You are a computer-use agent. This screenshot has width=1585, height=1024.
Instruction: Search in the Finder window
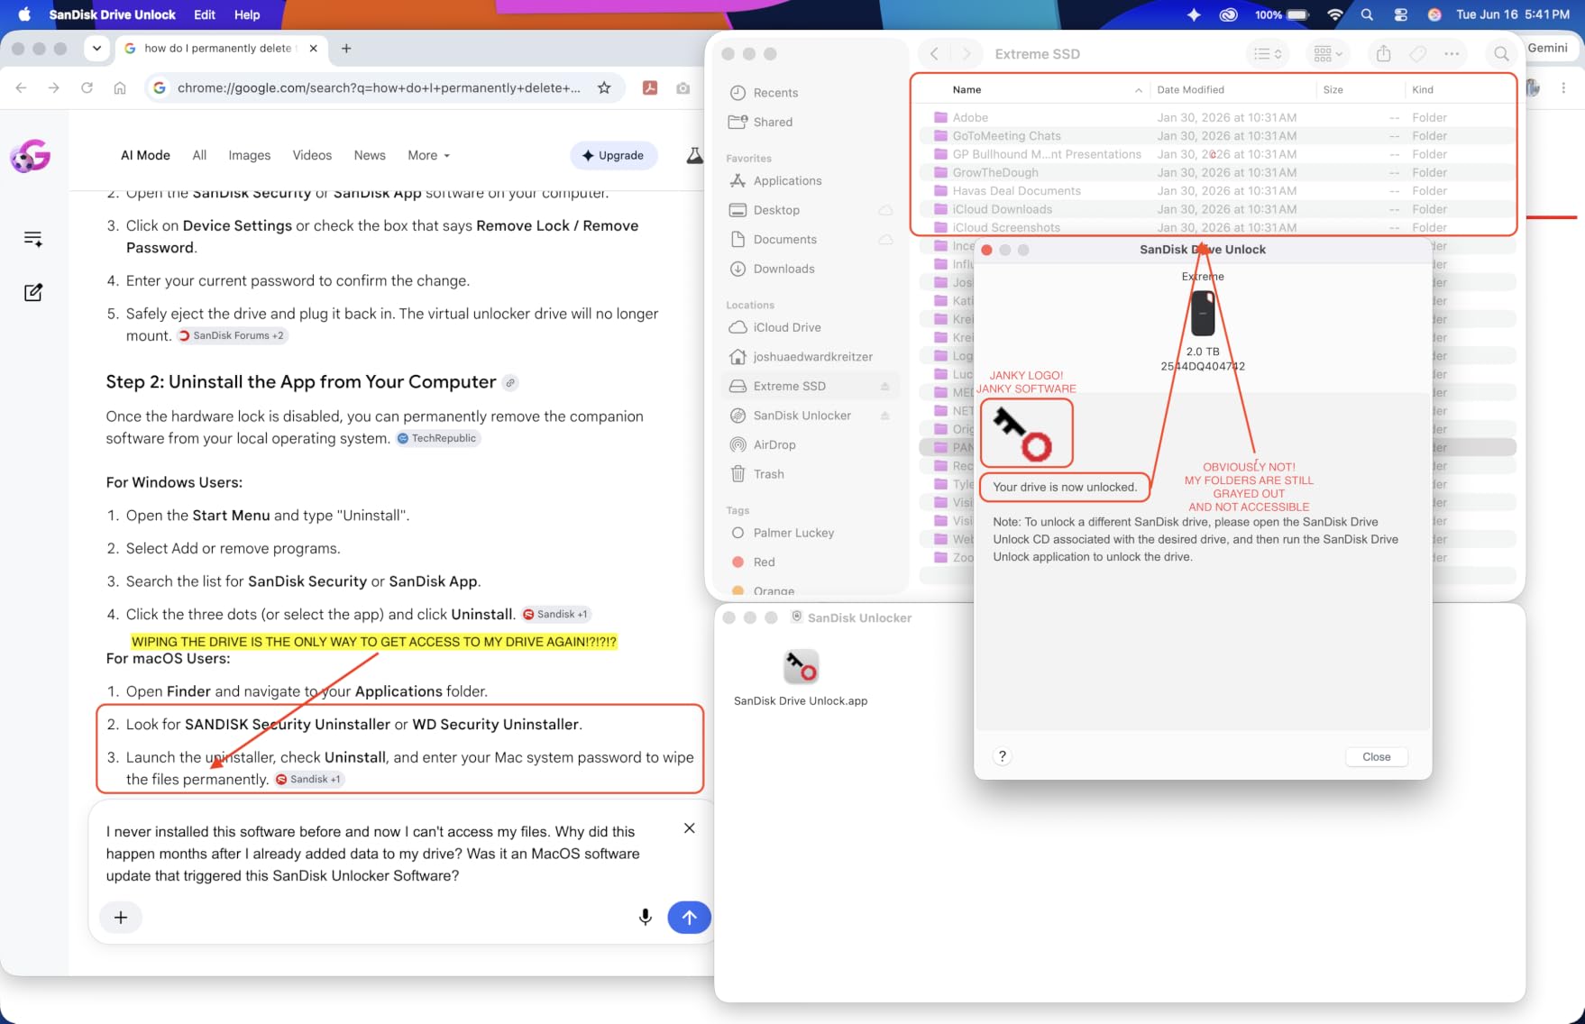point(1501,54)
